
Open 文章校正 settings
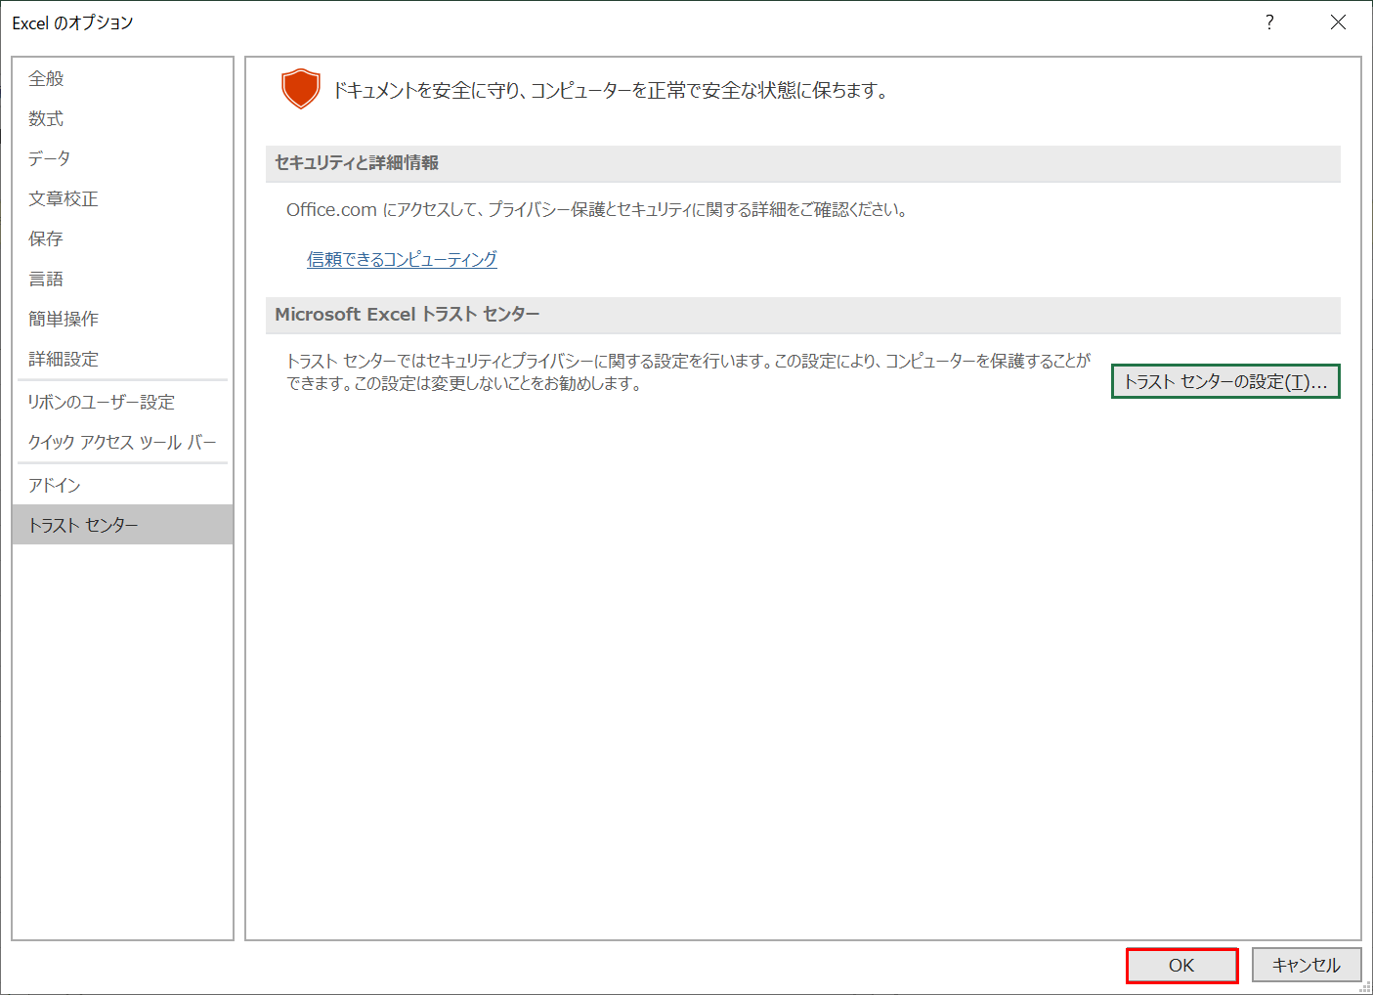(x=64, y=197)
